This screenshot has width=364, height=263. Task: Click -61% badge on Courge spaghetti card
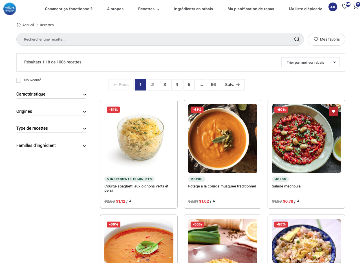click(x=113, y=110)
